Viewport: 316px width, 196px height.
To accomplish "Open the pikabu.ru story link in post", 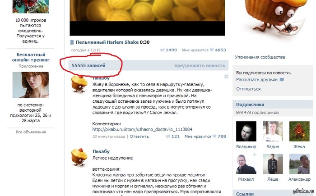I will click(142, 129).
